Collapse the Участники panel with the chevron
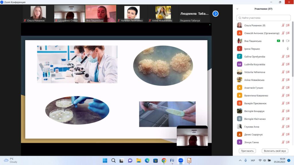The image size is (294, 165). click(x=237, y=9)
